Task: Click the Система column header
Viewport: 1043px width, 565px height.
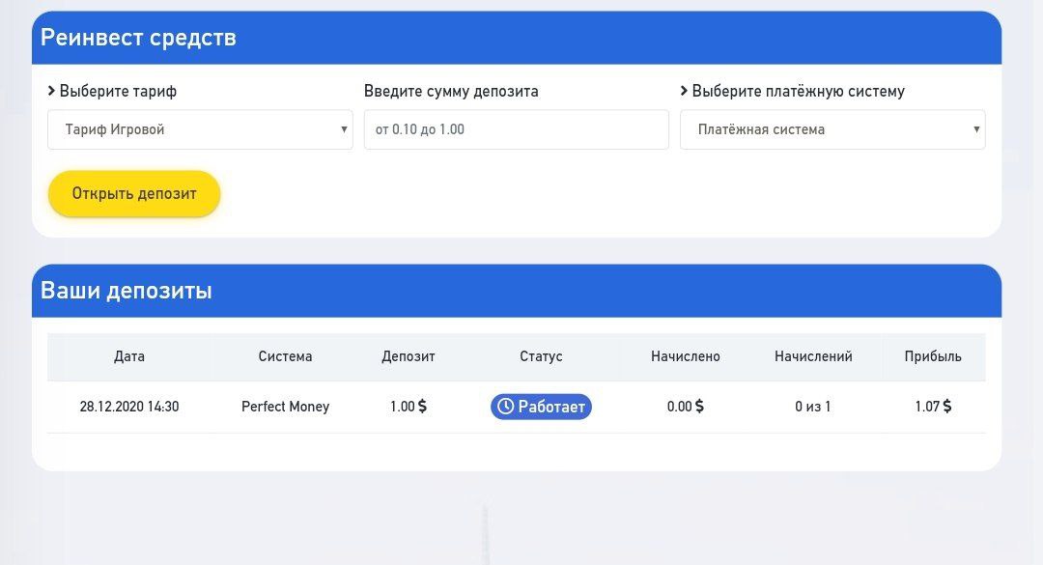Action: [285, 356]
